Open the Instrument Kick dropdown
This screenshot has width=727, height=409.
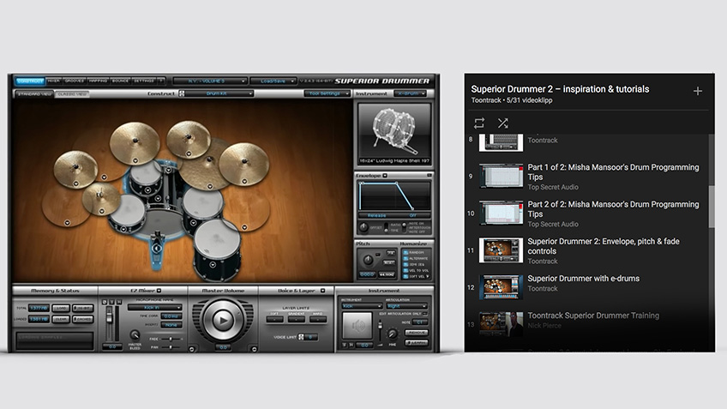click(362, 306)
